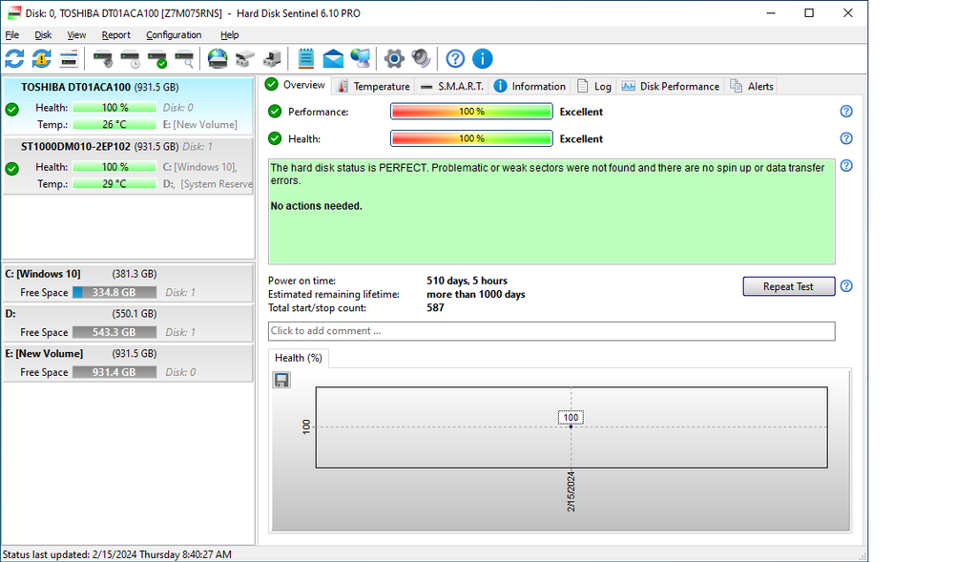The width and height of the screenshot is (977, 562).
Task: Open the blue notepad report icon
Action: click(x=305, y=58)
